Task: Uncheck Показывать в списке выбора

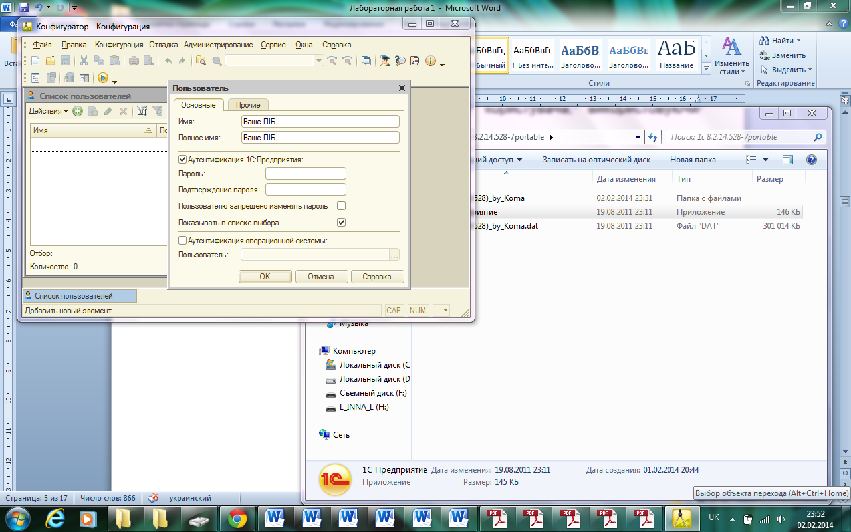Action: click(342, 223)
